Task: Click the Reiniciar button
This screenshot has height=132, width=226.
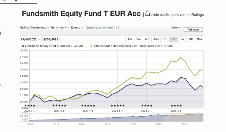Action: pyautogui.click(x=193, y=29)
